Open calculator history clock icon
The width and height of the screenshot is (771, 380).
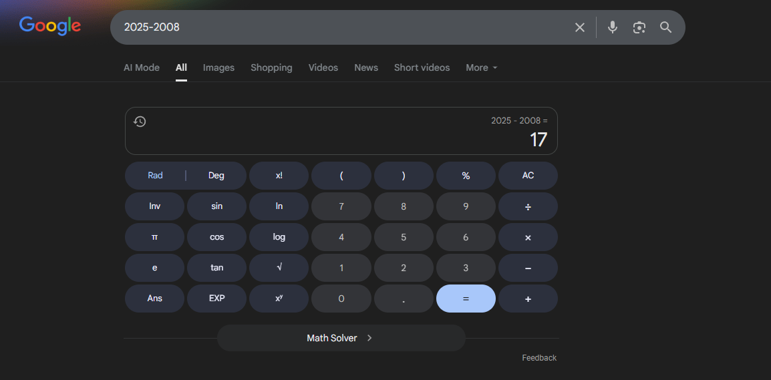click(x=140, y=122)
